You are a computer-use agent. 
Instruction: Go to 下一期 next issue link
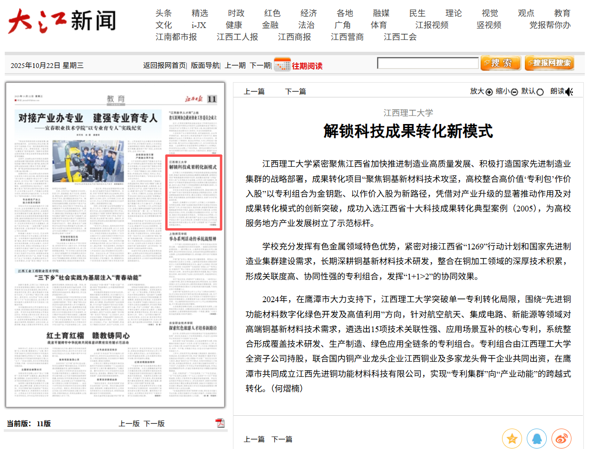coord(260,66)
